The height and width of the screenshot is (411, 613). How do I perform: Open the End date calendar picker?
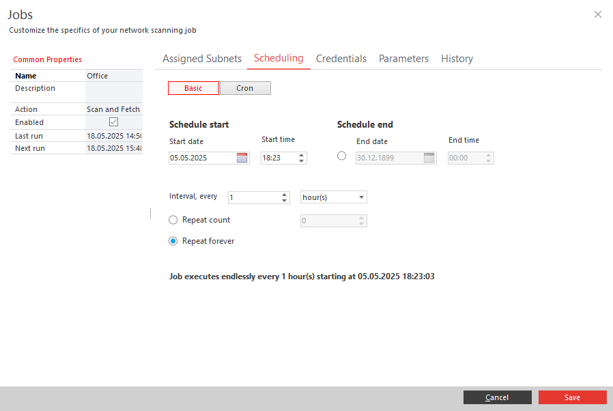pyautogui.click(x=429, y=158)
